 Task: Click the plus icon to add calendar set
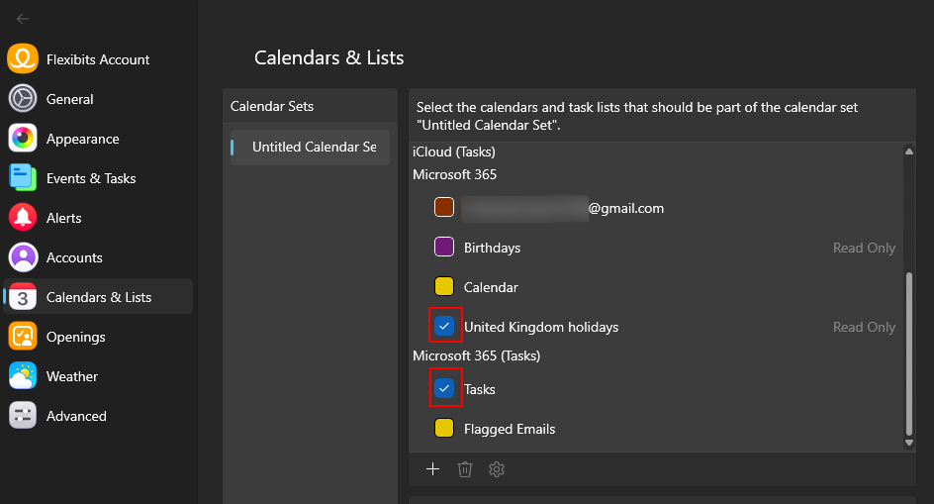432,469
